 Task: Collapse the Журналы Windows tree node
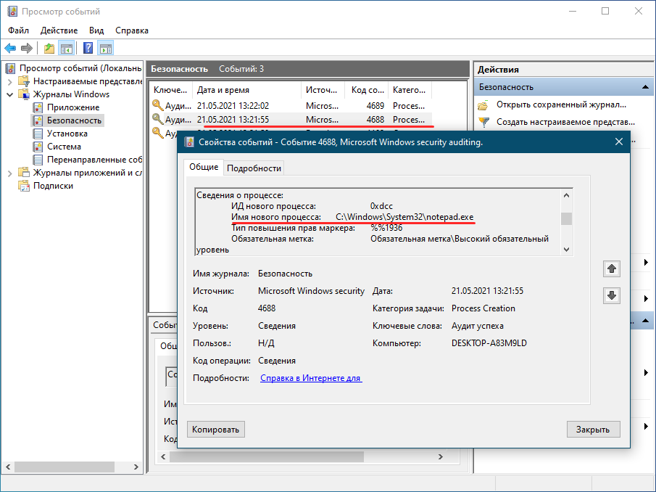(x=10, y=94)
